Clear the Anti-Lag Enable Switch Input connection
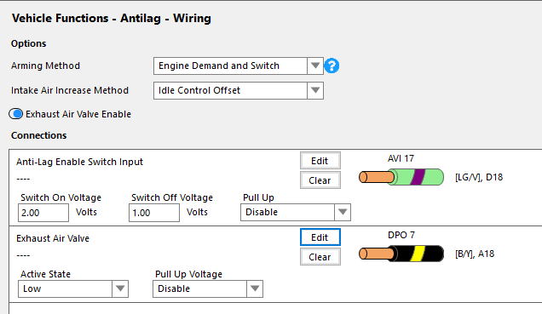542x314 pixels. point(320,180)
